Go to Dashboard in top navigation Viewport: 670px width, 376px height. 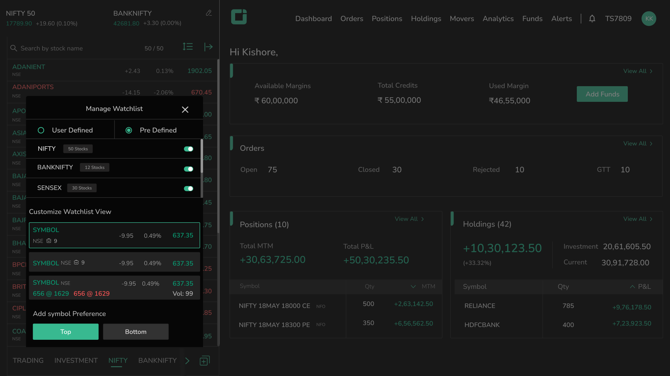click(x=313, y=19)
